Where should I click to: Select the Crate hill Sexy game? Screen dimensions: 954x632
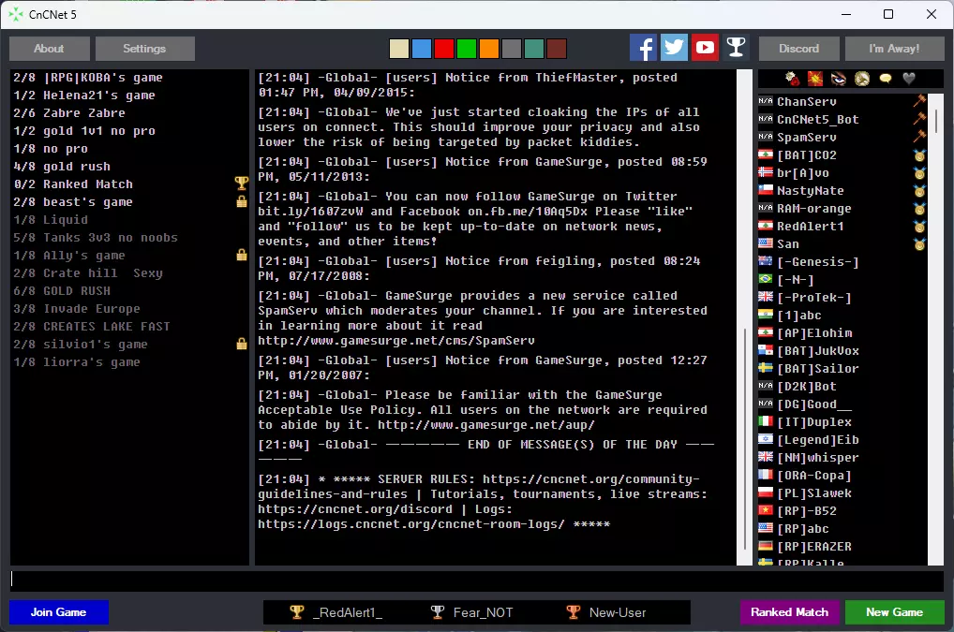pos(129,273)
